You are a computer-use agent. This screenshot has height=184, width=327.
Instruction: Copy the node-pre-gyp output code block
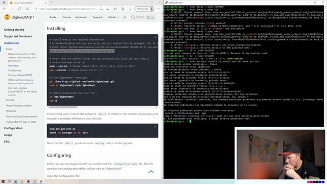click(x=155, y=127)
